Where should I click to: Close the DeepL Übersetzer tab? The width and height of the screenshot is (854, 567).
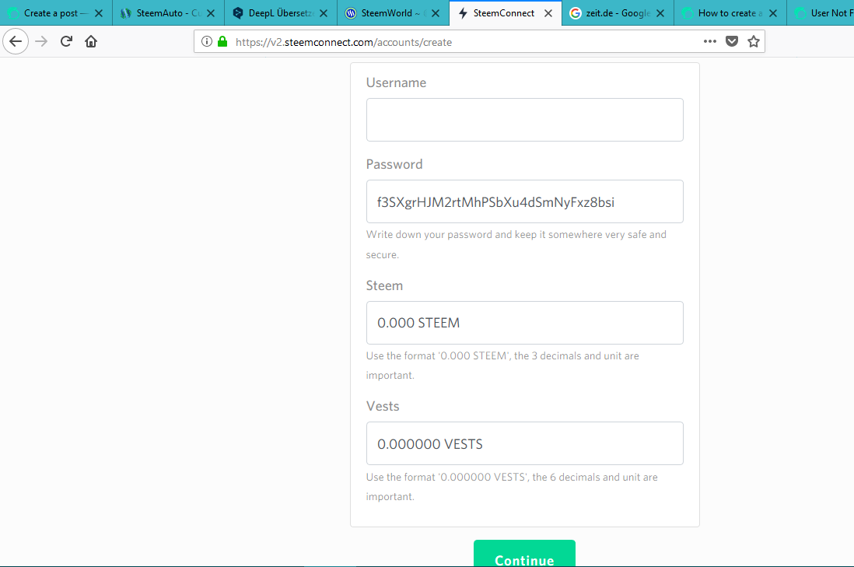[x=324, y=13]
